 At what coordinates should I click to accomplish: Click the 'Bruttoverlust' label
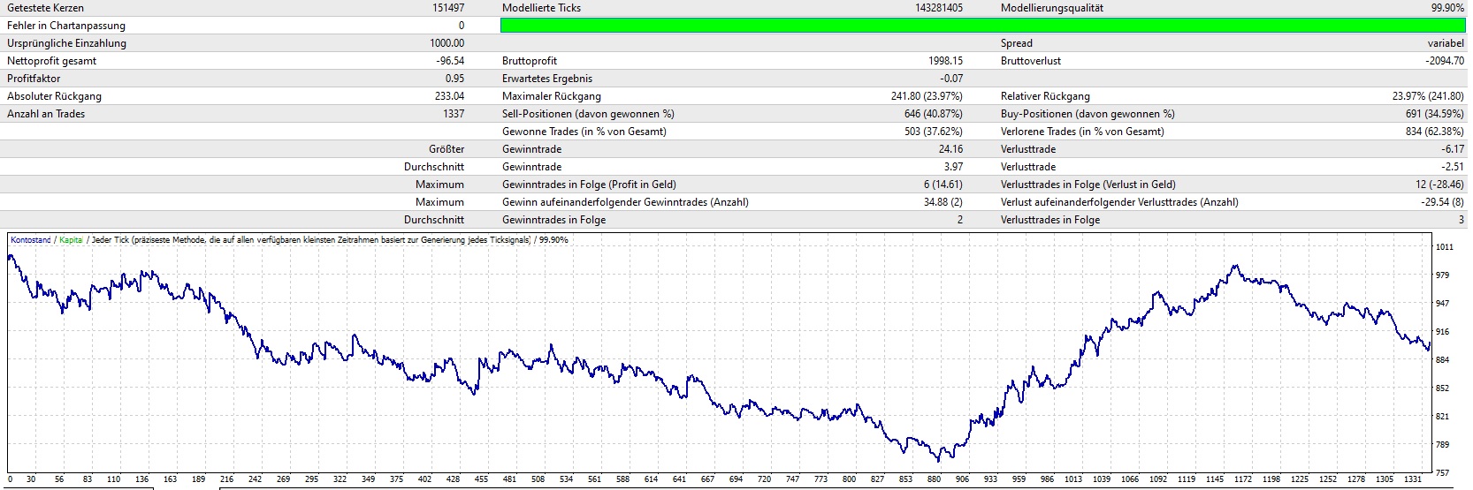coord(1031,61)
